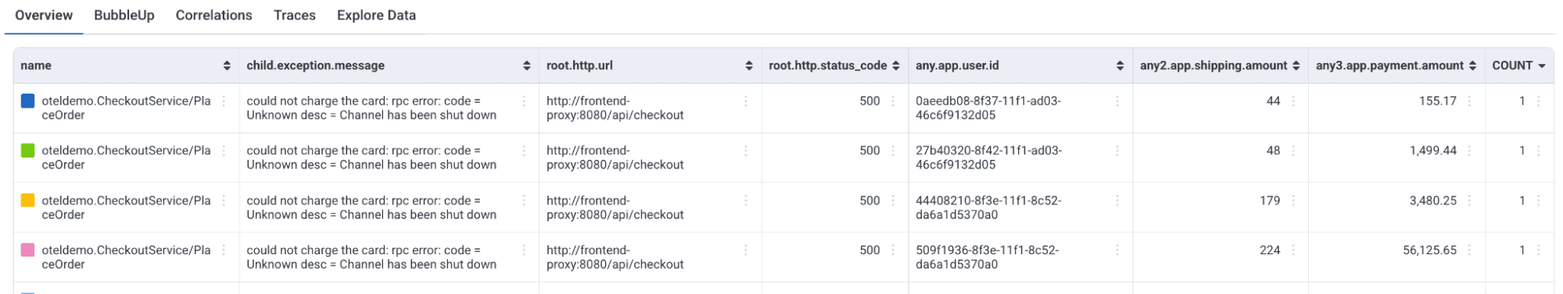The width and height of the screenshot is (1563, 294).
Task: Open exception message menu in row with 1,499.44
Action: click(x=524, y=151)
